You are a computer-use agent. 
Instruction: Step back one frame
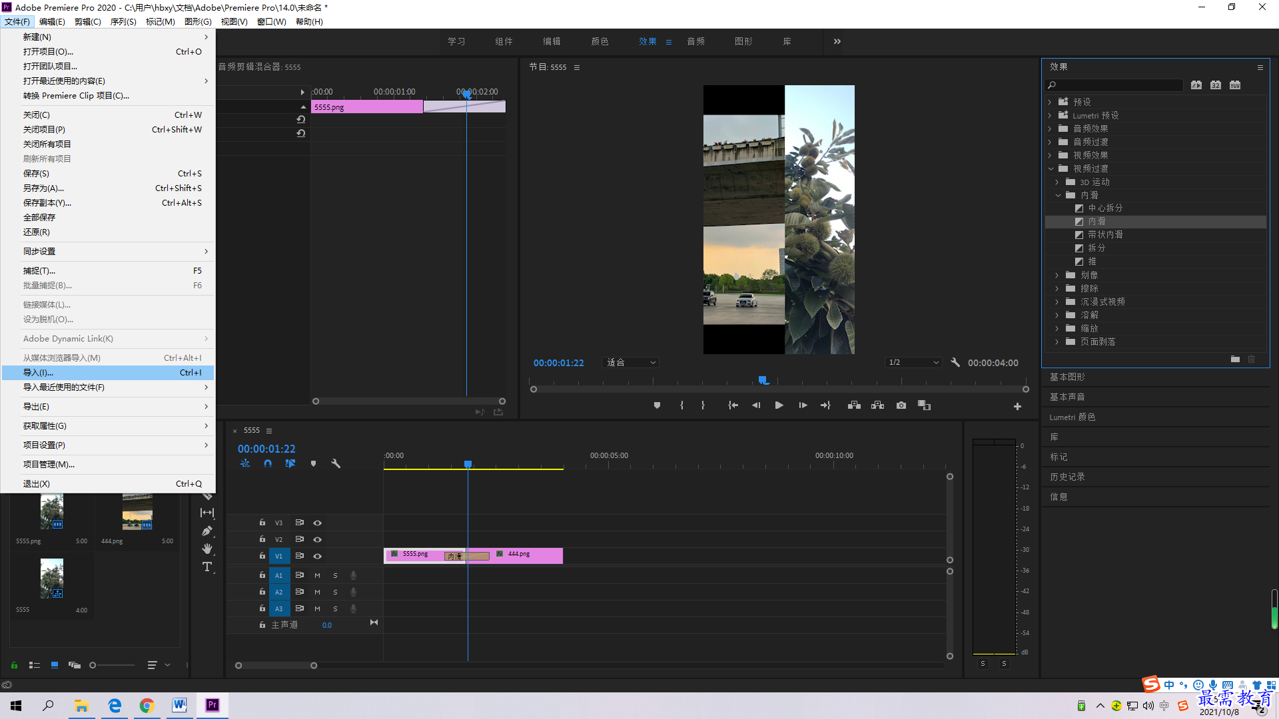coord(756,405)
